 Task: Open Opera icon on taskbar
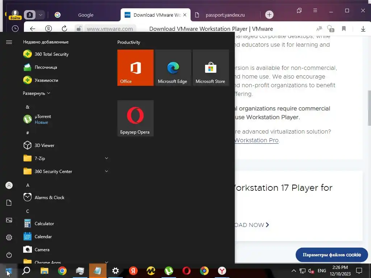tap(187, 271)
